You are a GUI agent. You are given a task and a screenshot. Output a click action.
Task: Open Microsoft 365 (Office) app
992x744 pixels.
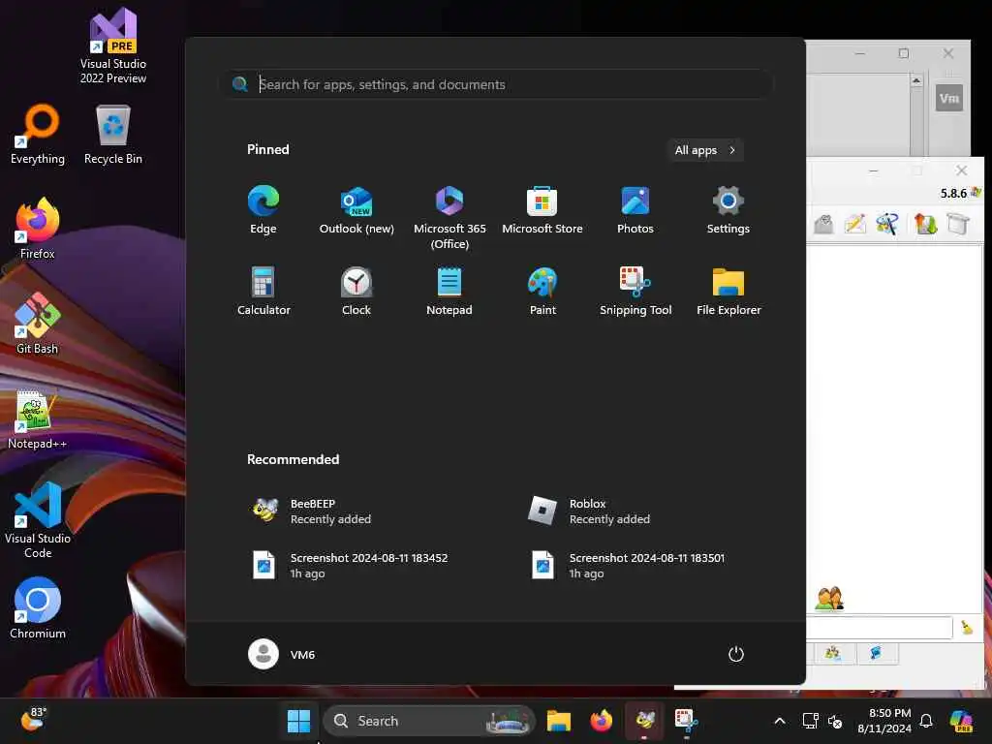coord(449,218)
